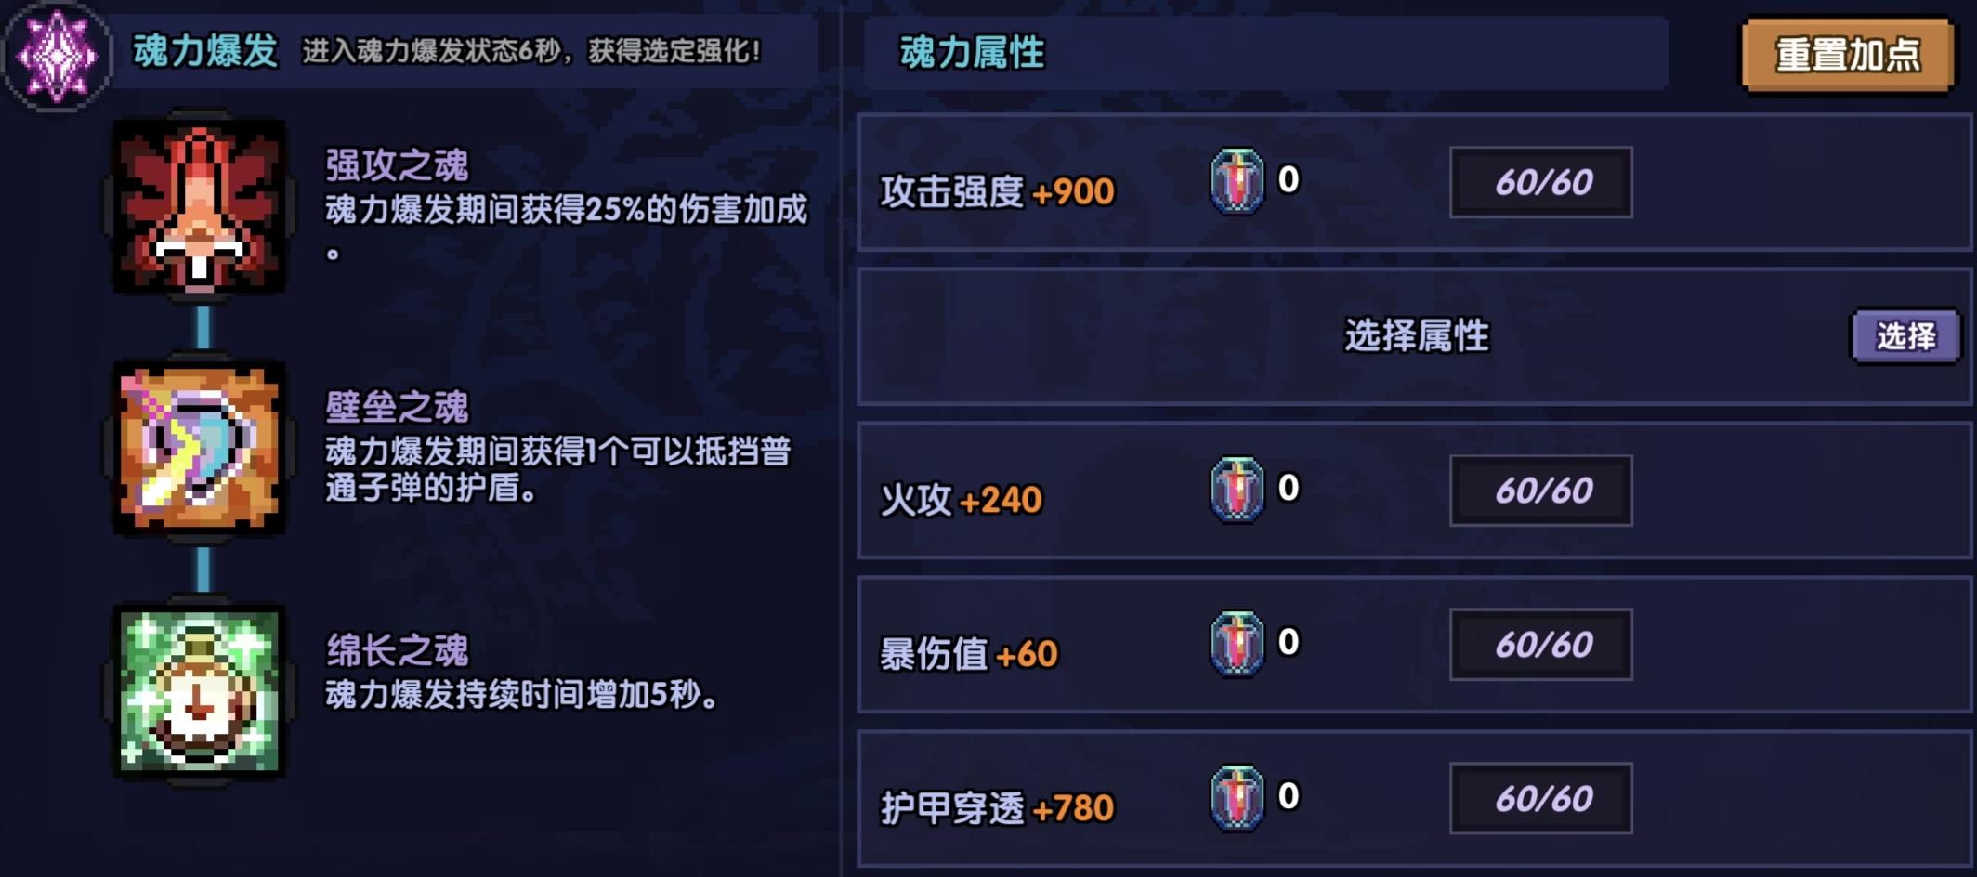1977x877 pixels.
Task: Click the 60/60 counter for 火攻
Action: 1540,491
